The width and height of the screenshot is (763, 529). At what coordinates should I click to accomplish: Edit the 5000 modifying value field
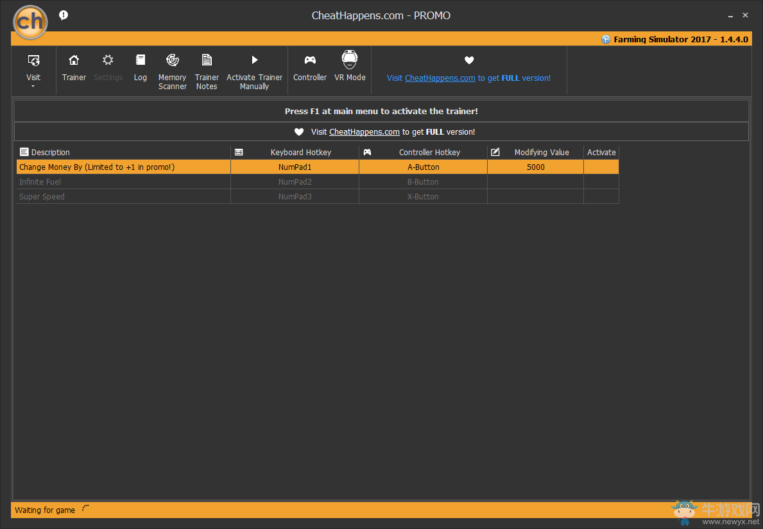[x=535, y=167]
